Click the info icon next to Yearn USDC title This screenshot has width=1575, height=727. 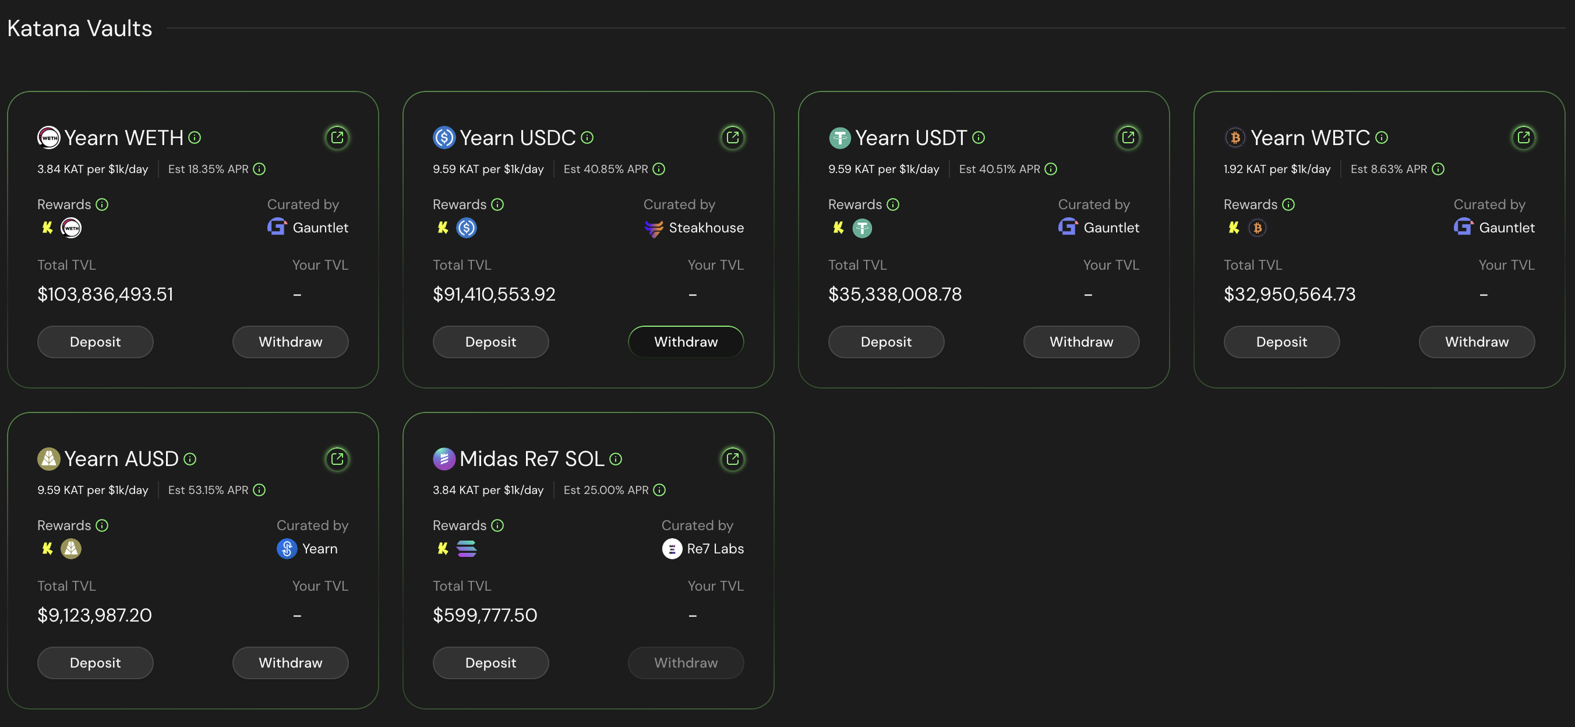click(587, 137)
